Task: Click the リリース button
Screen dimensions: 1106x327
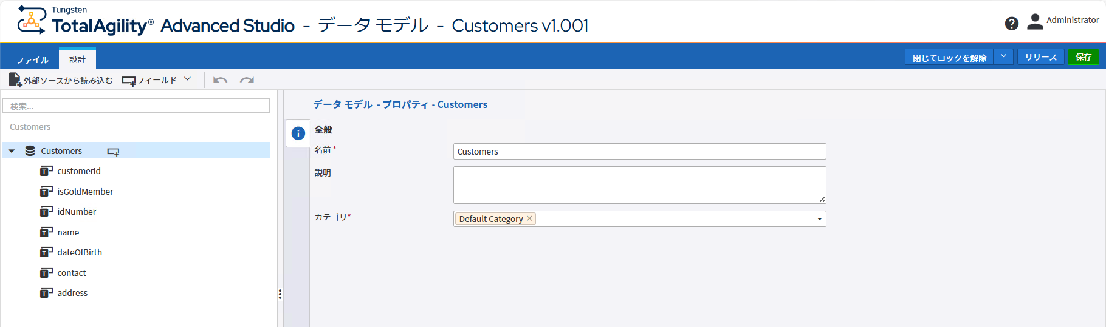Action: pyautogui.click(x=1040, y=57)
